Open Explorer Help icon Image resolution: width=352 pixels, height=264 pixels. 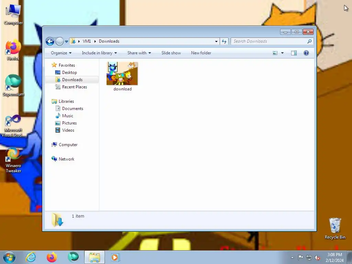[306, 53]
